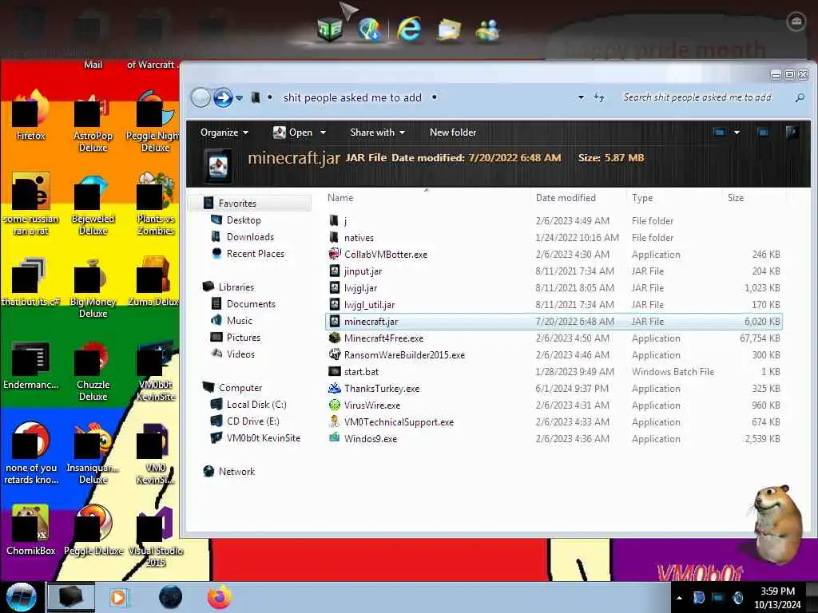Viewport: 818px width, 613px height.
Task: Click the change view icon
Action: click(x=719, y=132)
